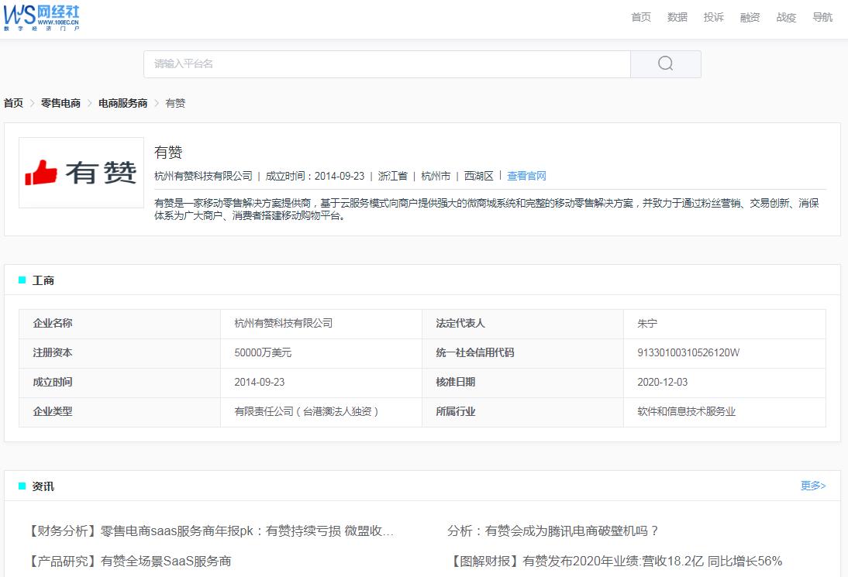Open breadcrumb link 首页
This screenshot has width=848, height=577.
coord(12,102)
